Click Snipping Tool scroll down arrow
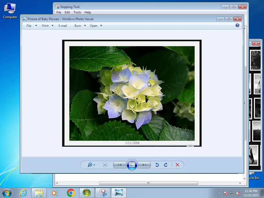 (245, 179)
